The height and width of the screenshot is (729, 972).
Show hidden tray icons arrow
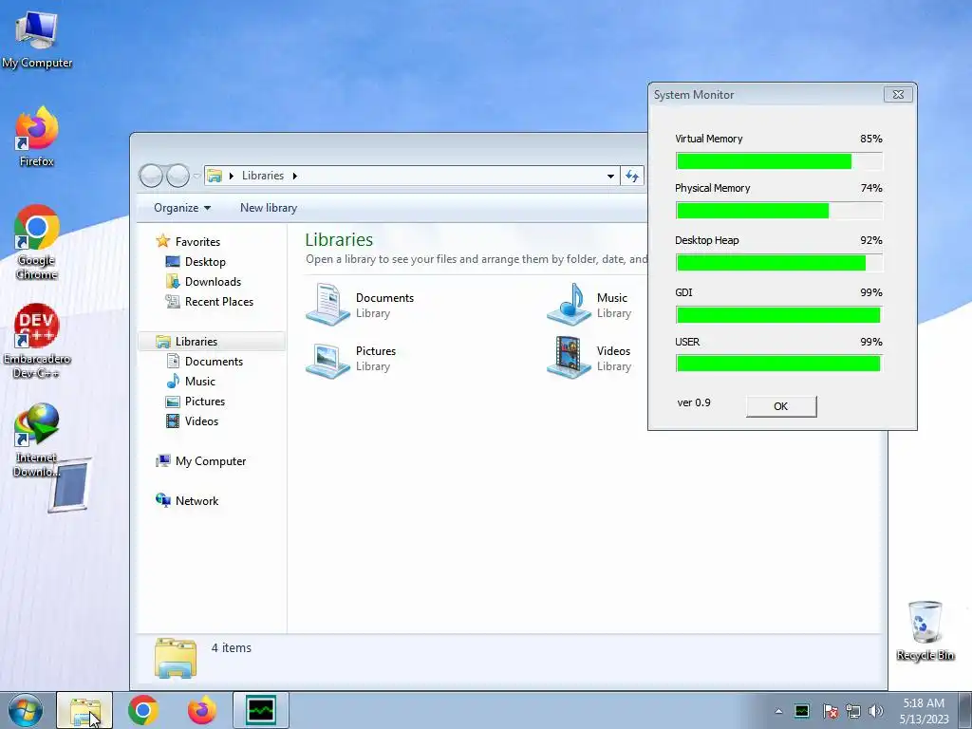tap(778, 711)
